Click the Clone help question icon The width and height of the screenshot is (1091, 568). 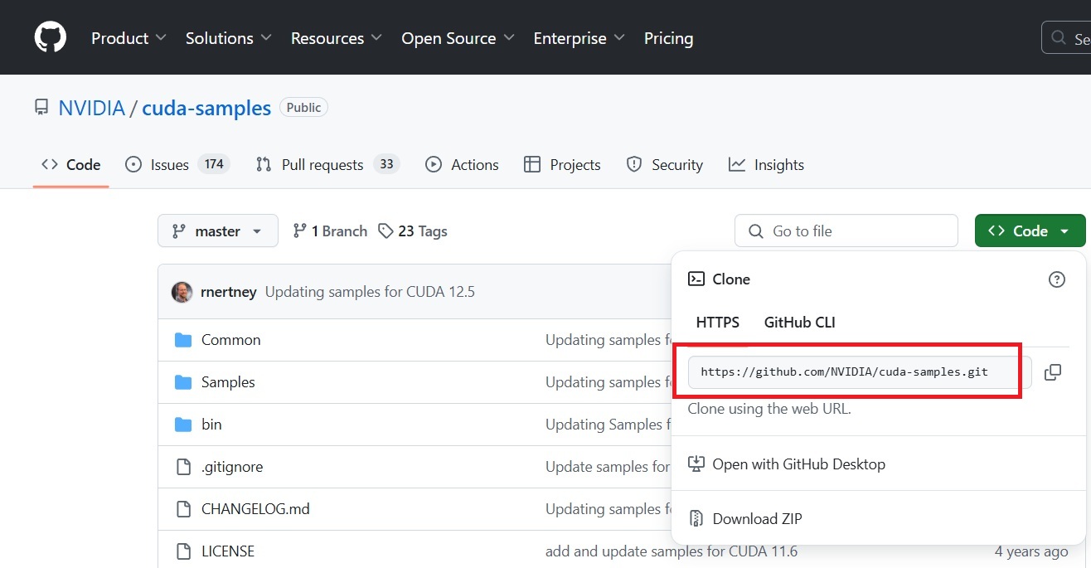1056,279
